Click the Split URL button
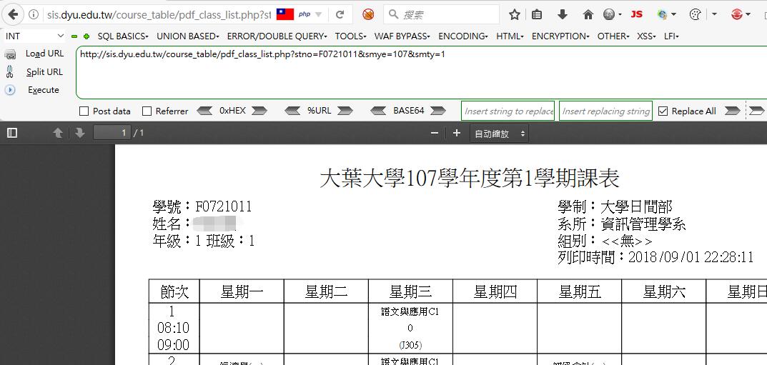Viewport: 767px width, 365px height. (x=44, y=72)
